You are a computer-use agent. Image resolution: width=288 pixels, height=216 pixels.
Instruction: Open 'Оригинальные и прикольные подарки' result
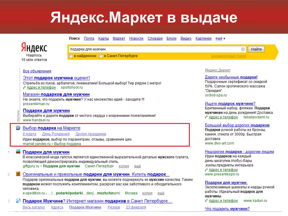click(96, 174)
